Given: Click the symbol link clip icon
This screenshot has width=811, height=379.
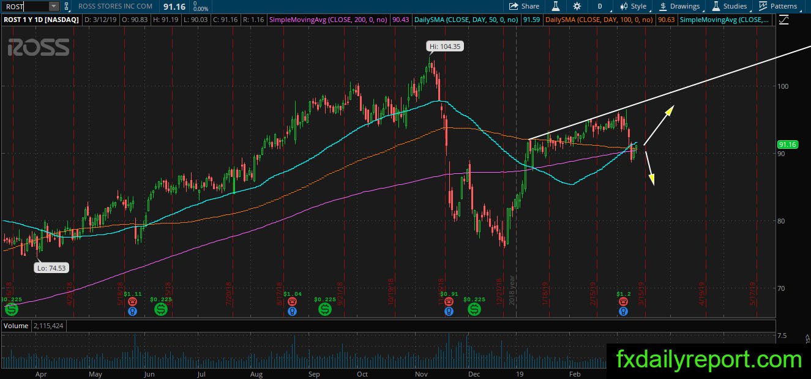Looking at the screenshot, I should click(x=67, y=6).
